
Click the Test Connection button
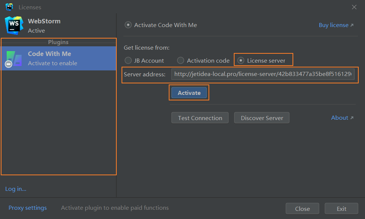click(x=200, y=118)
